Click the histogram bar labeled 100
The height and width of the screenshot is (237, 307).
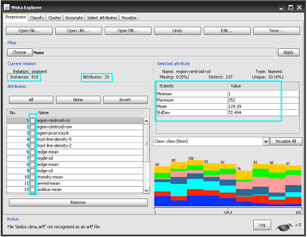tap(195, 183)
